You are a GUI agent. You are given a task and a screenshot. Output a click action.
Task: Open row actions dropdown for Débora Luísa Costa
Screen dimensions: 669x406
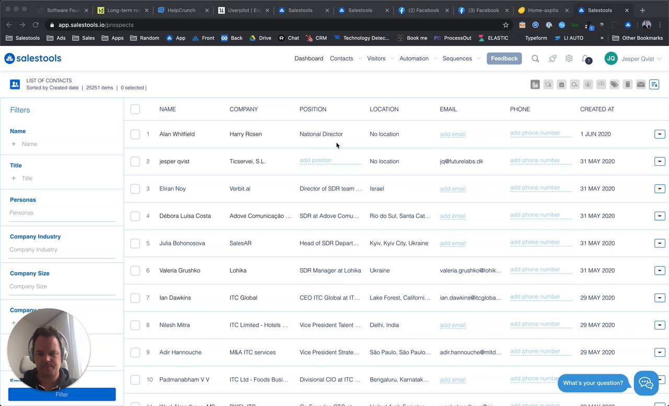tap(660, 216)
